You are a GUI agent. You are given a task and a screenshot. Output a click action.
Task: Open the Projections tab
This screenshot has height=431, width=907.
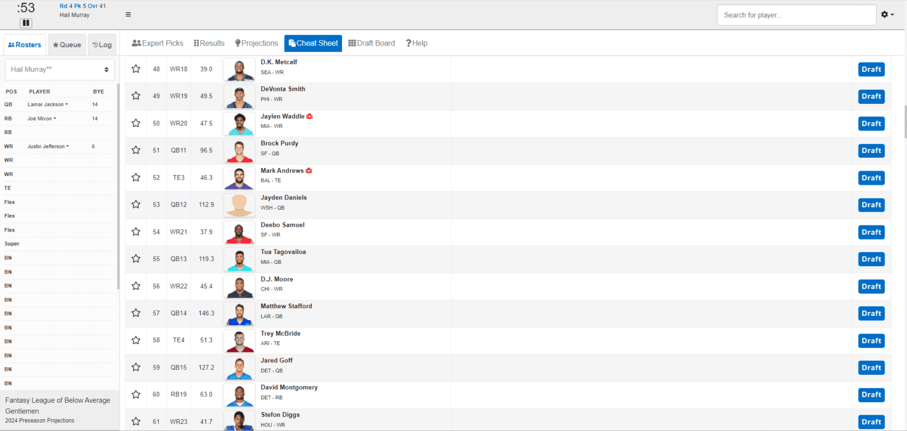pos(256,43)
